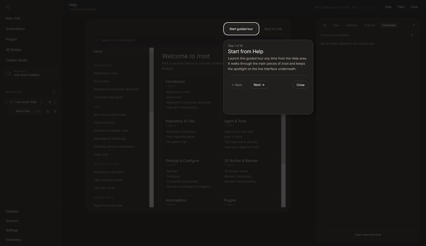Open Automations in the left sidebar

click(x=15, y=29)
